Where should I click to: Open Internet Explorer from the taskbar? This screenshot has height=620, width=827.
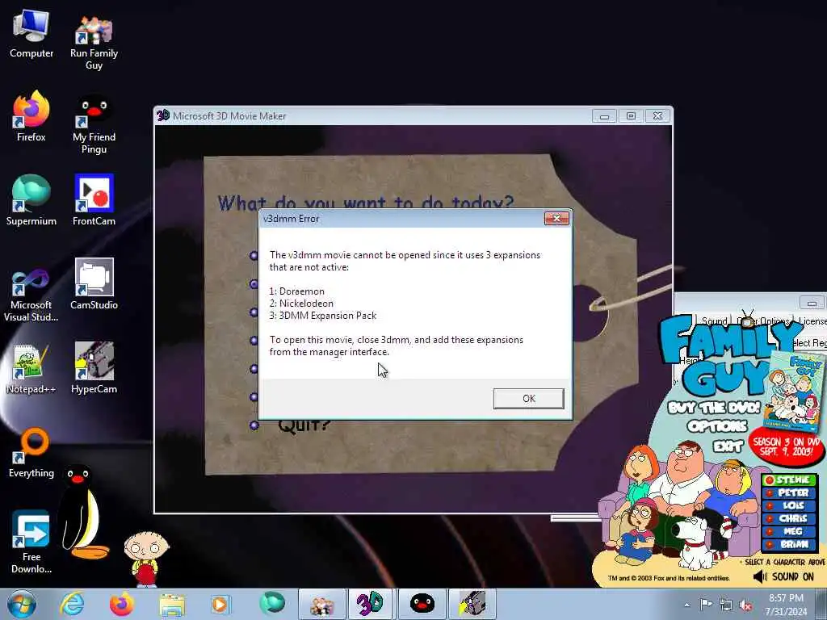(72, 604)
